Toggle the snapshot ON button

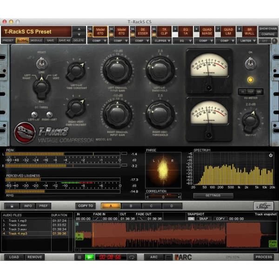(x=191, y=219)
